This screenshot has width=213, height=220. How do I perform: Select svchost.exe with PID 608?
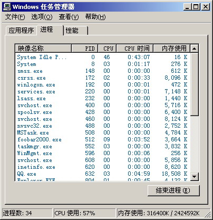(103, 160)
